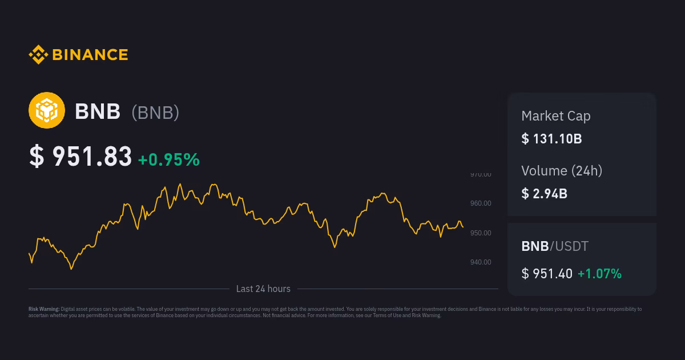The image size is (685, 360).
Task: Open the BNB token badge next to the price
Action: (x=155, y=113)
